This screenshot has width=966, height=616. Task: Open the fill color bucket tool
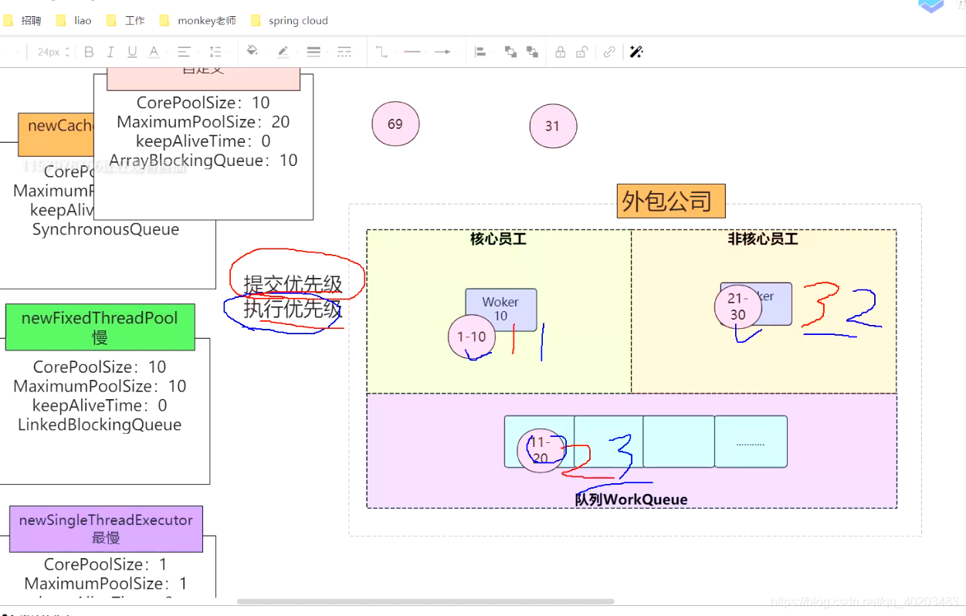pos(253,52)
